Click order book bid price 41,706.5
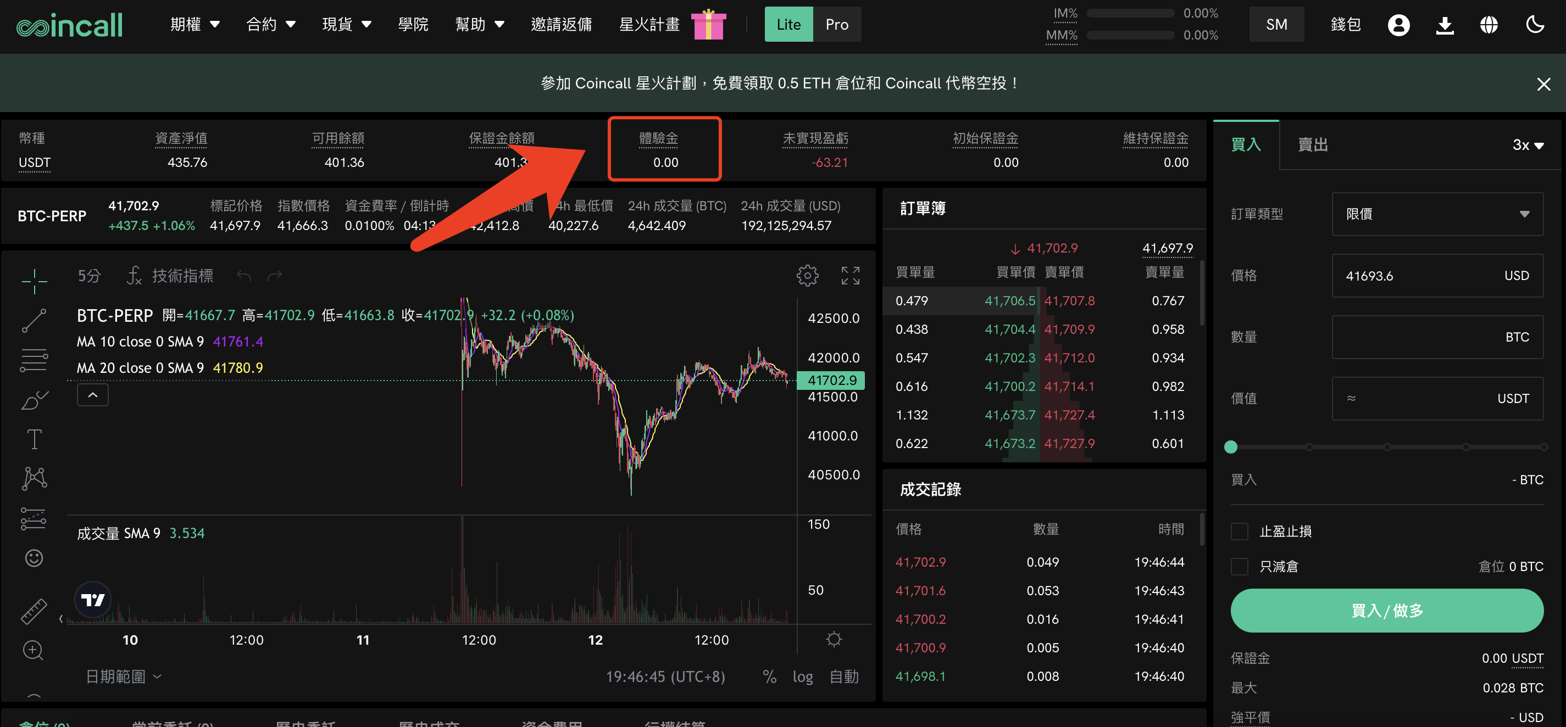Viewport: 1566px width, 727px height. 1009,301
